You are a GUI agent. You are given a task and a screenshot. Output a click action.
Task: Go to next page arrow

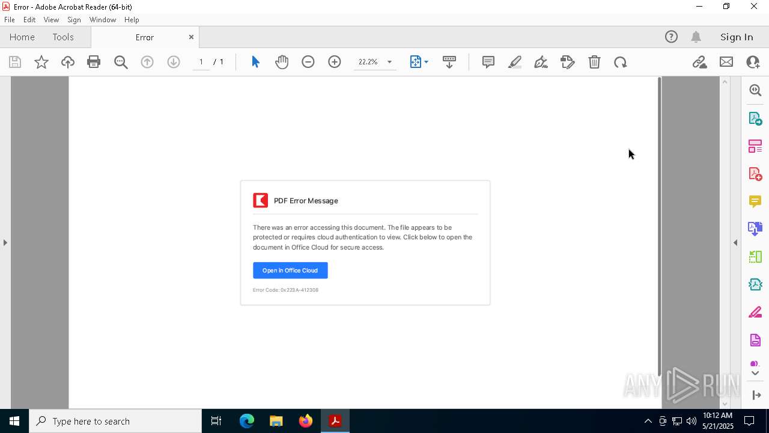coord(174,62)
